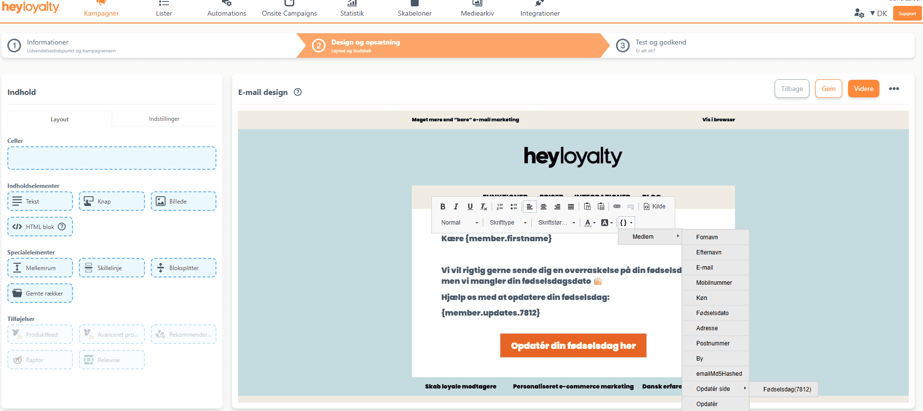Viewport: 923px width, 411px height.
Task: Insert a bulleted list
Action: [x=514, y=206]
